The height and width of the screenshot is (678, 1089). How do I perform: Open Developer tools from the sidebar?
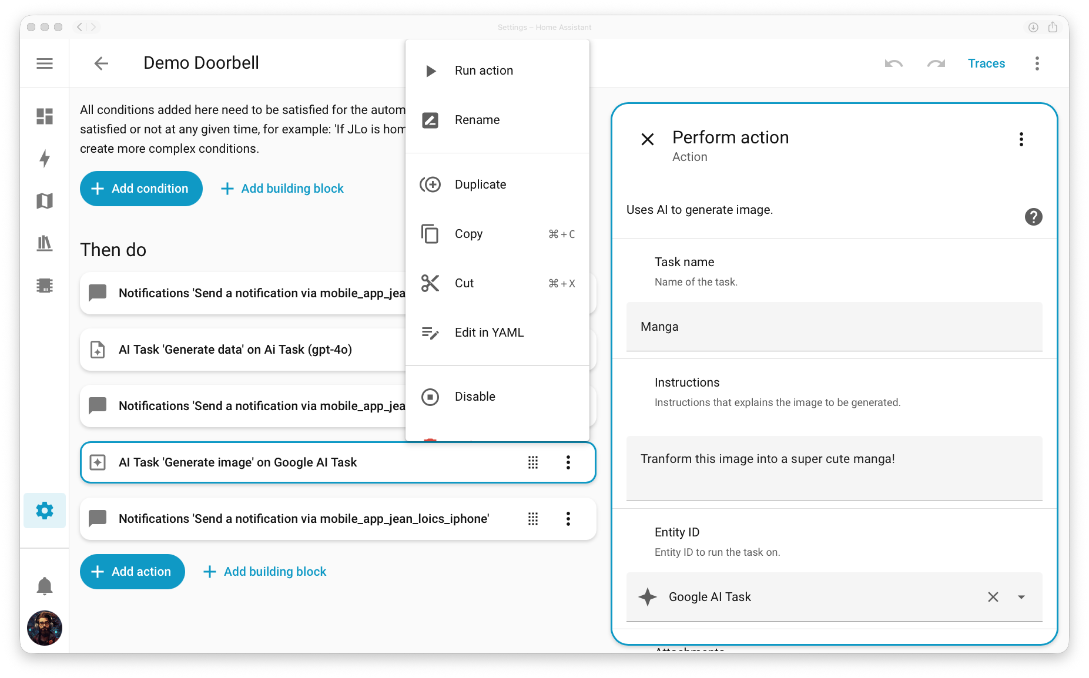pos(45,286)
